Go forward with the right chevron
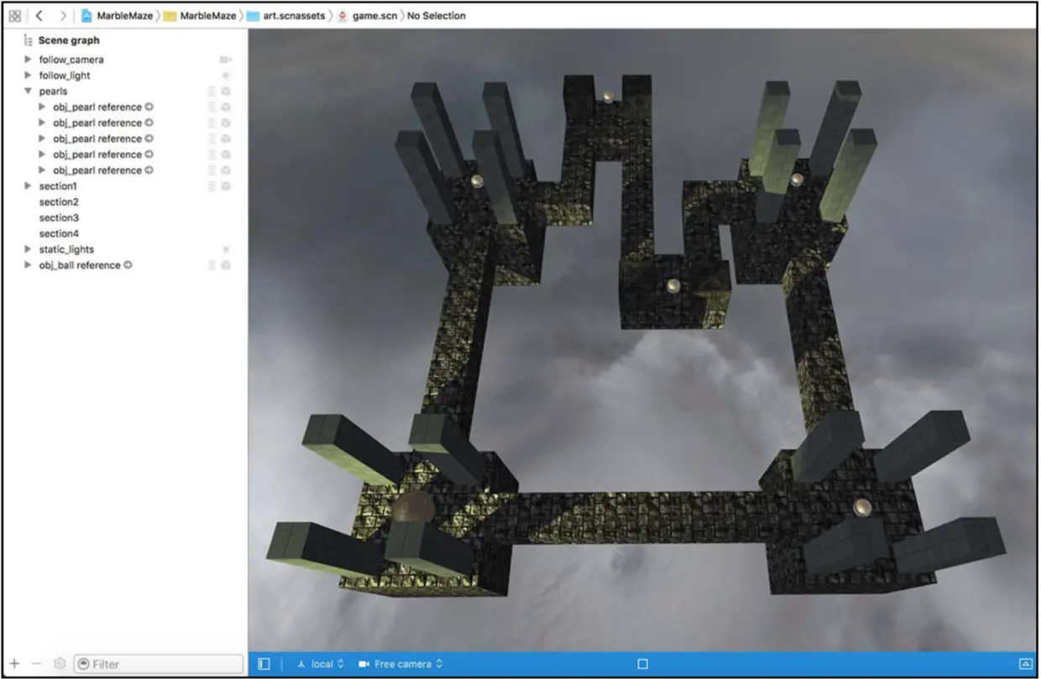 [63, 16]
